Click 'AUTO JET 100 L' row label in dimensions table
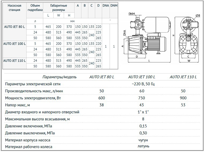The height and width of the screenshot is (152, 205). [x=14, y=44]
